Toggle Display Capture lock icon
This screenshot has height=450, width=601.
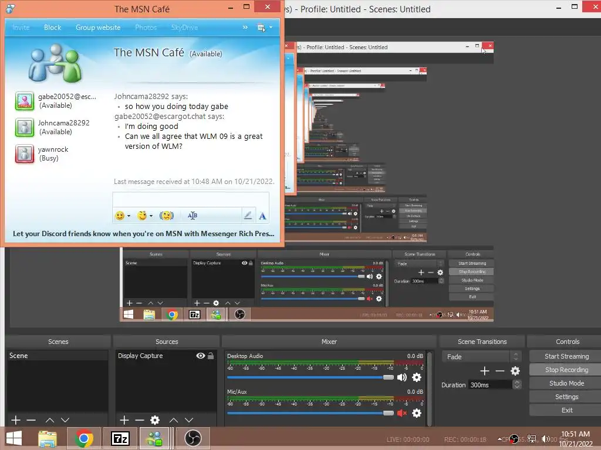coord(211,356)
